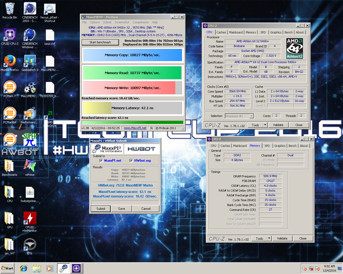Expand Tools dropdown arrow in top CPU-Z
This screenshot has width=343, height=274.
pyautogui.click(x=265, y=125)
